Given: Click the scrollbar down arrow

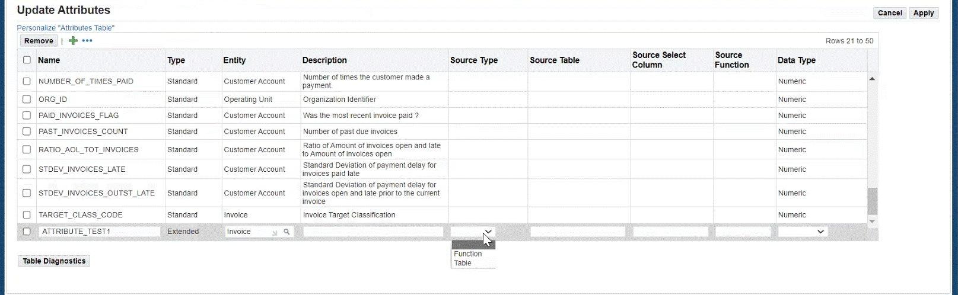Looking at the screenshot, I should click(872, 221).
